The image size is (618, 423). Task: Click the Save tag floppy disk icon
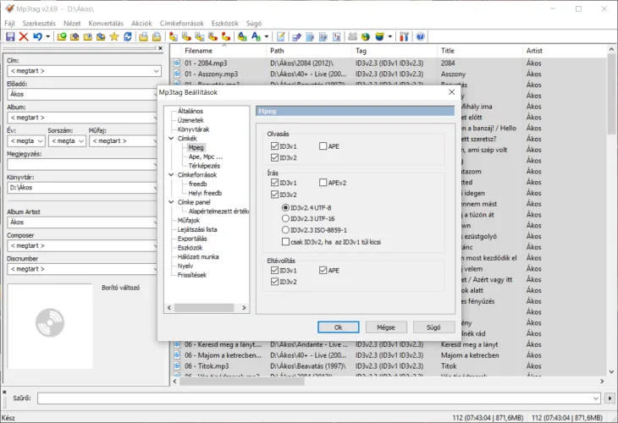[9, 36]
